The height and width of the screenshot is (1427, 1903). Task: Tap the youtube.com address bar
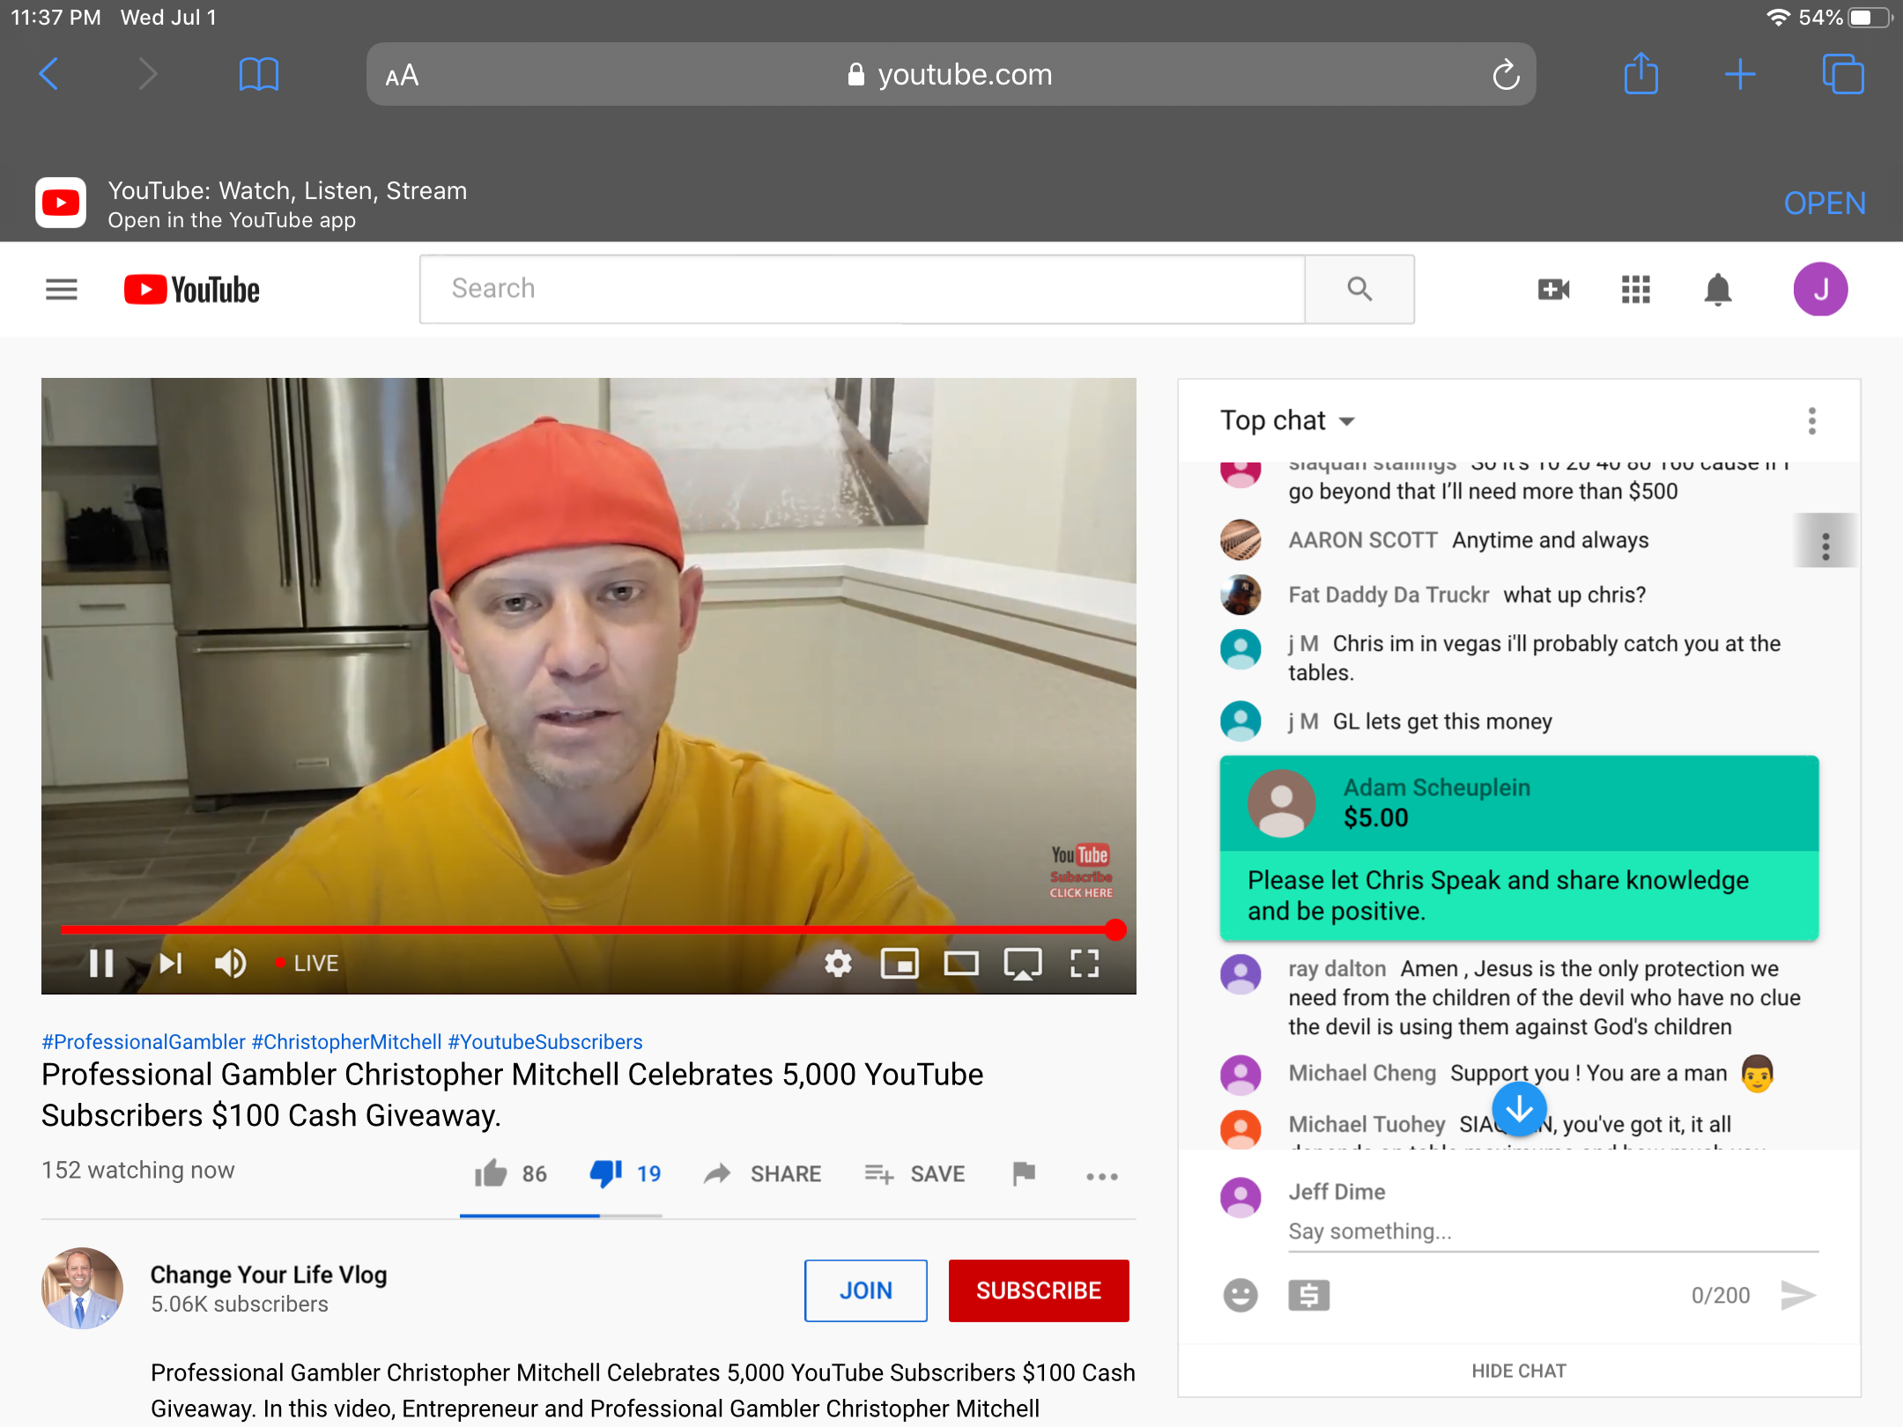point(950,75)
